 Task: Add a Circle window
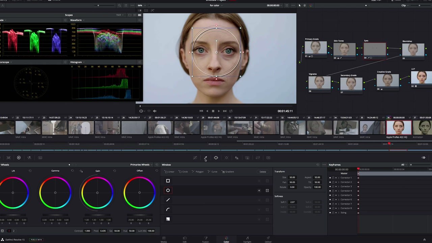183,172
